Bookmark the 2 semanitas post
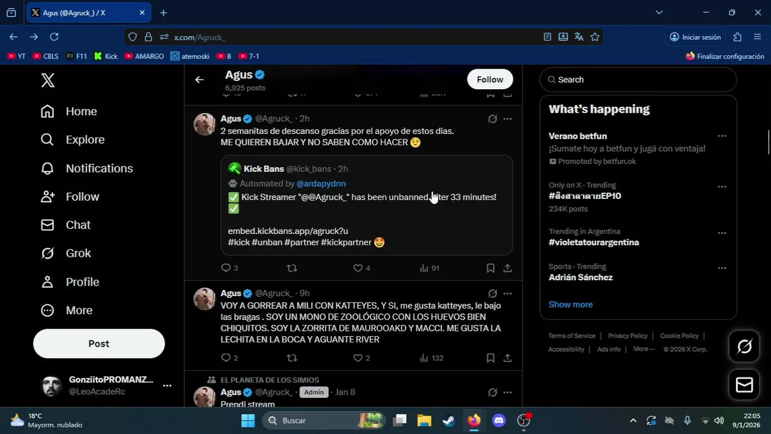Image resolution: width=771 pixels, height=434 pixels. 490,268
